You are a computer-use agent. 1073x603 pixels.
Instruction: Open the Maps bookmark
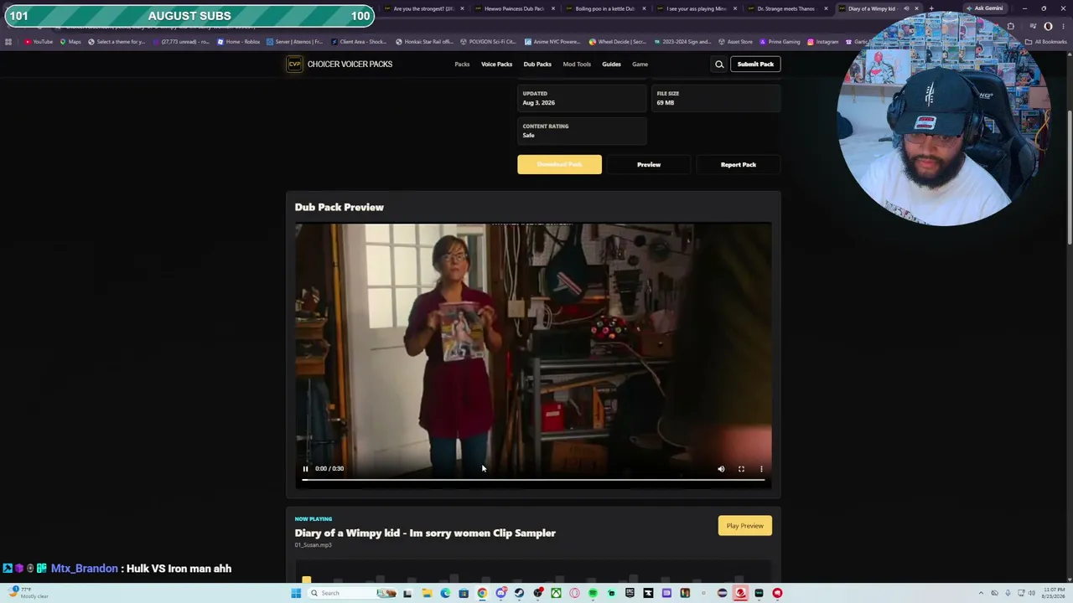point(70,42)
